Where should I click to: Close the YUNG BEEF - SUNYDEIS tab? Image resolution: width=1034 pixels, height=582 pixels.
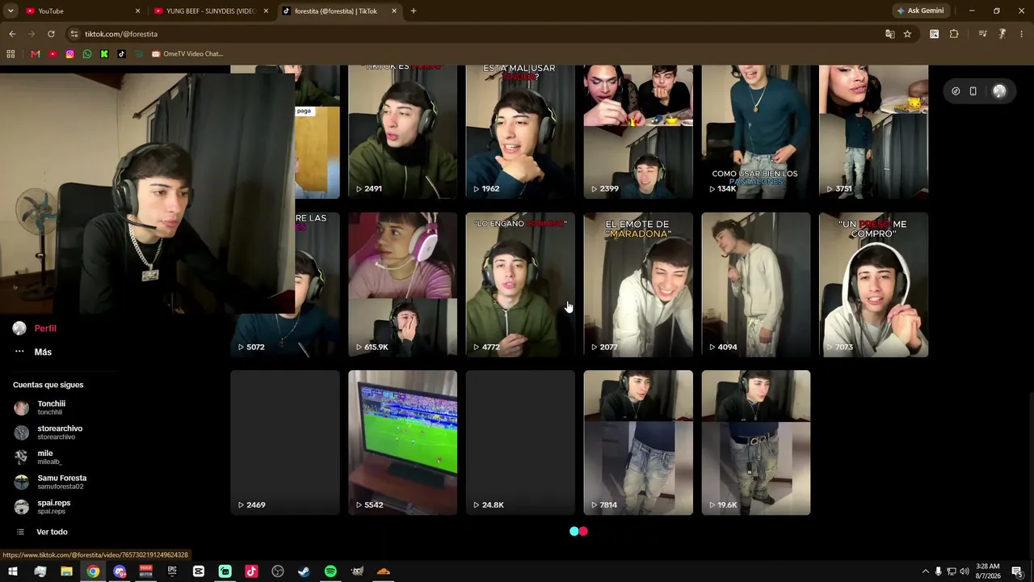pos(266,11)
